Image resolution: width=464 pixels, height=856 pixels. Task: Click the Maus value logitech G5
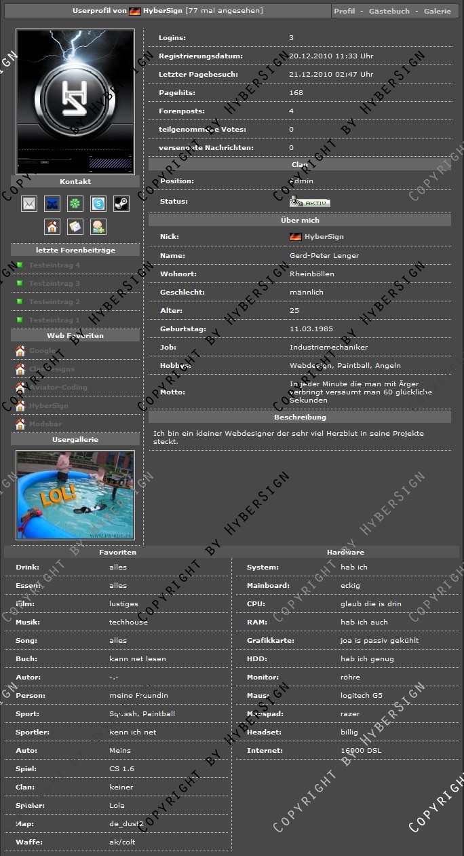coord(362,695)
